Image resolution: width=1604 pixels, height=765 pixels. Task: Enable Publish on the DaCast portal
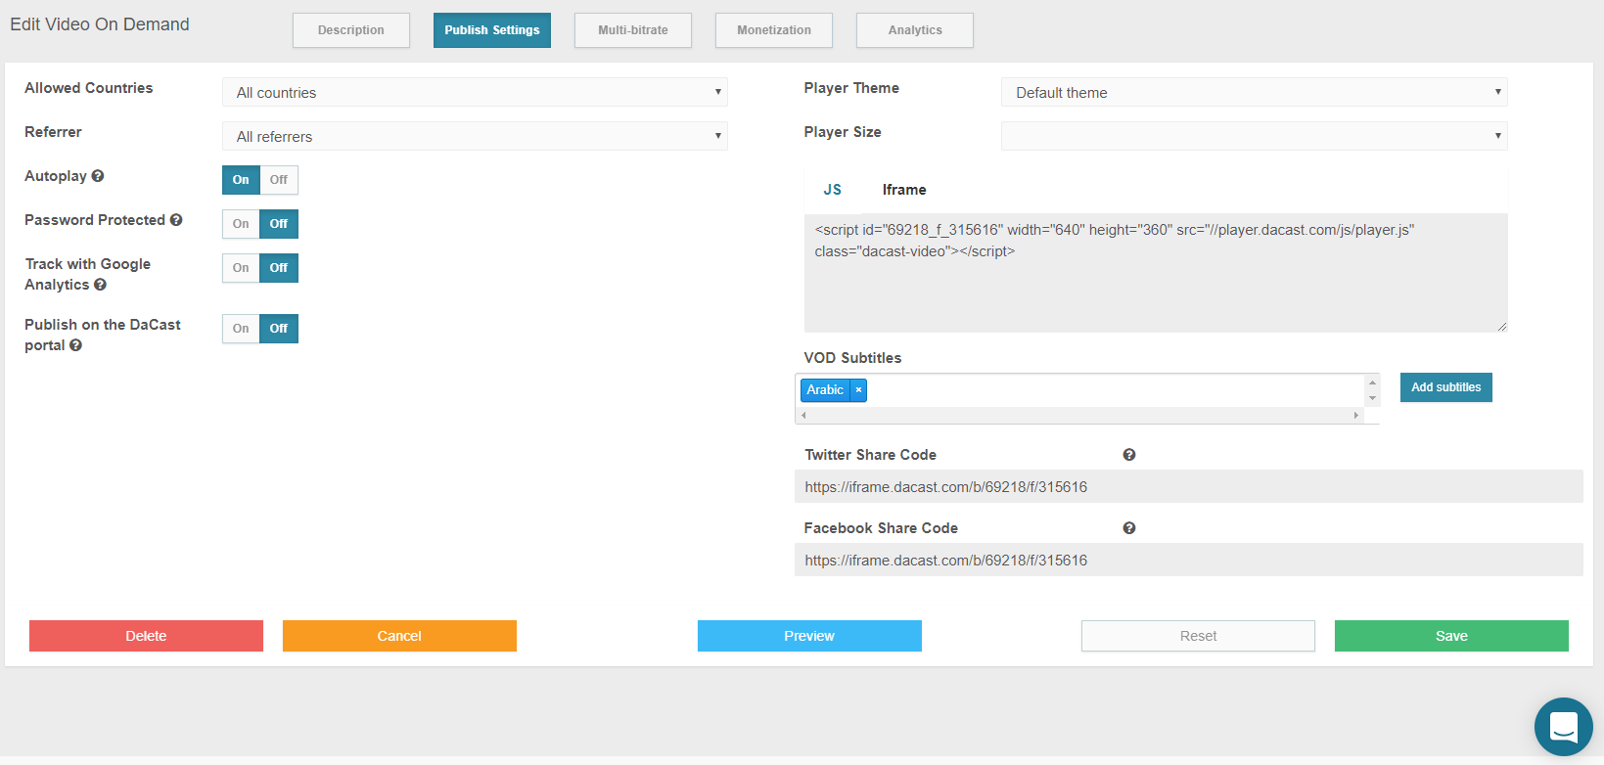241,329
